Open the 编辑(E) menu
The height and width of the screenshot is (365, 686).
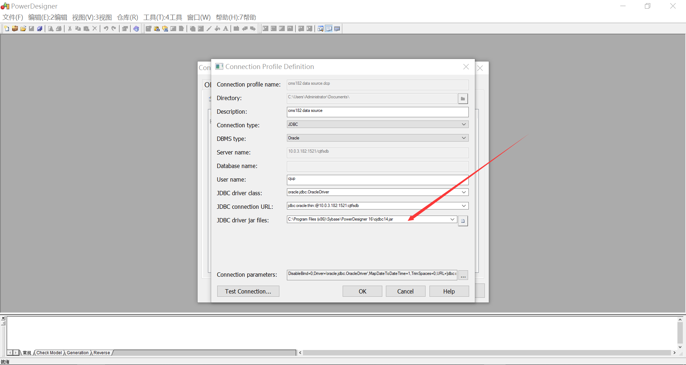point(48,18)
